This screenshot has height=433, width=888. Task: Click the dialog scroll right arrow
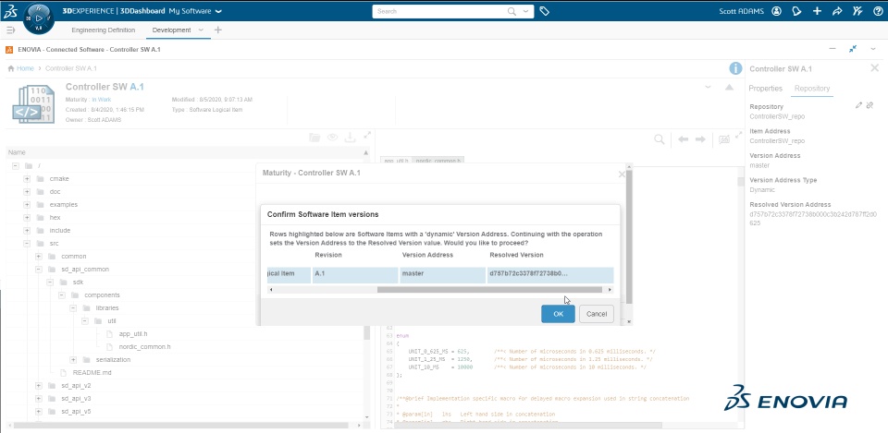(610, 289)
